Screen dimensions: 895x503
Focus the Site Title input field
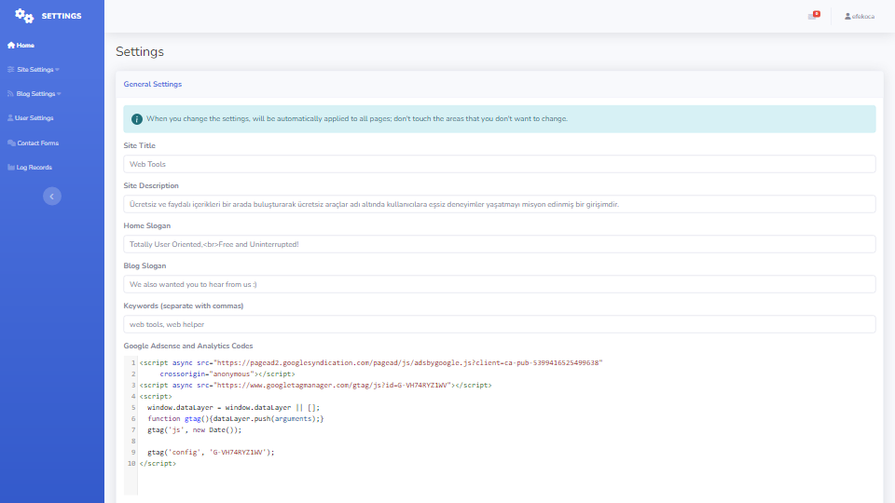[500, 164]
